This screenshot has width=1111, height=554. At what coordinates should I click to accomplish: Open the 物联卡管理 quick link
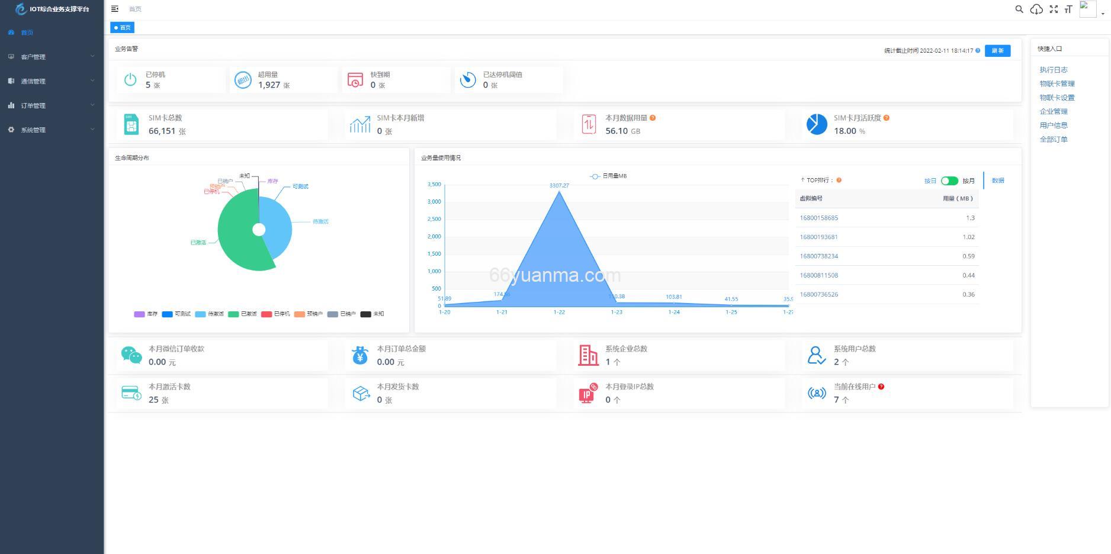pos(1057,83)
